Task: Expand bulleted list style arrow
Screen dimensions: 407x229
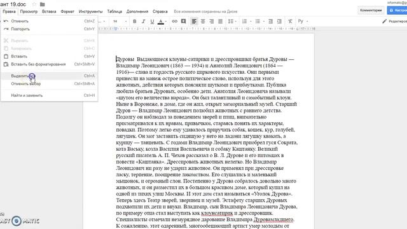Action: coord(263,21)
